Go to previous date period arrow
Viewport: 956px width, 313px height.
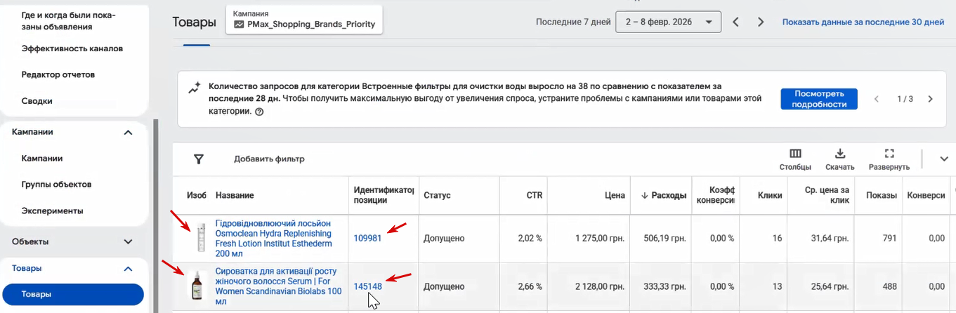[x=735, y=22]
